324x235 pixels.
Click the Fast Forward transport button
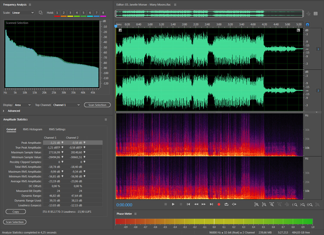click(x=204, y=204)
